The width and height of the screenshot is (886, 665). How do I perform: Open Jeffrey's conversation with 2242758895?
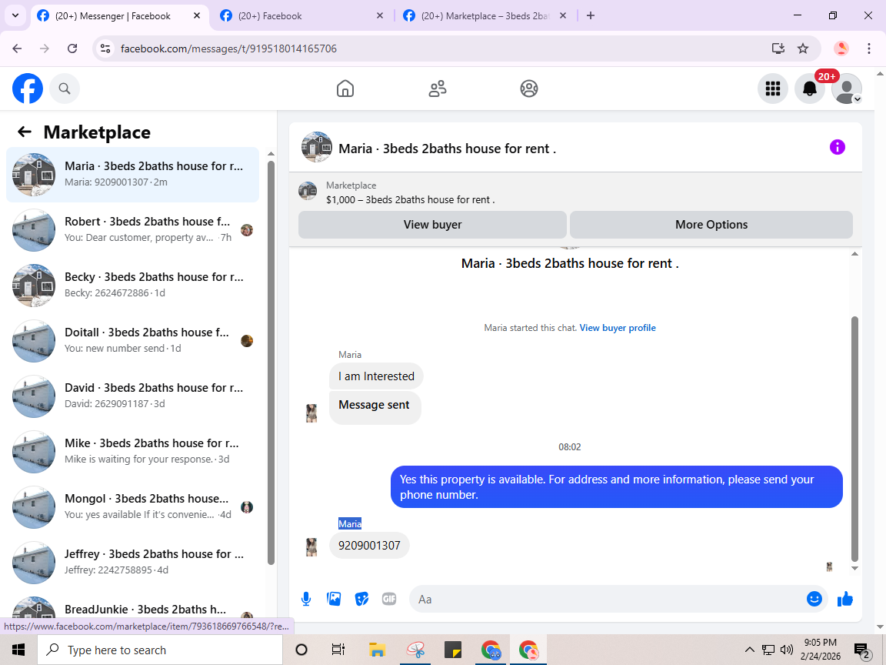[133, 563]
